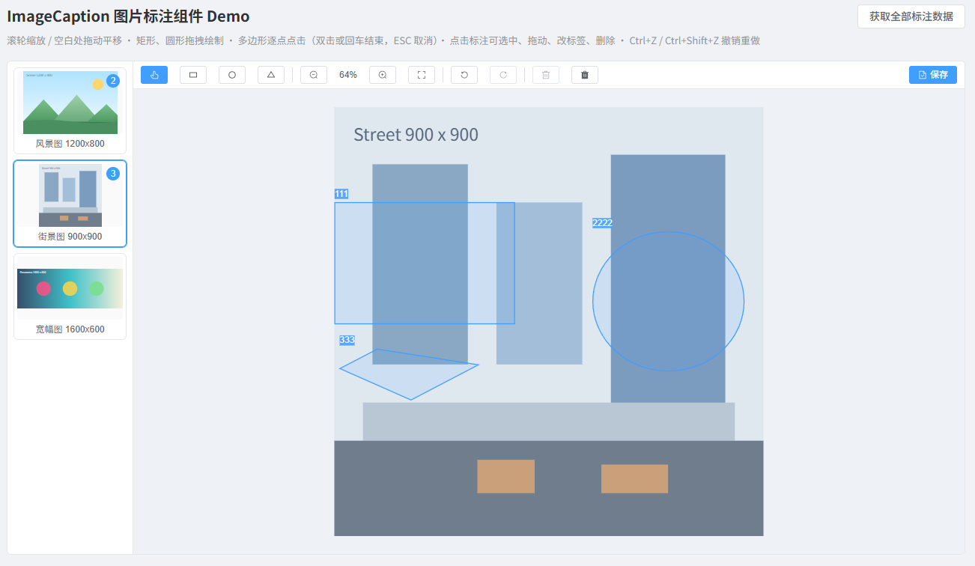The height and width of the screenshot is (566, 975).
Task: Click the ImageCaption 图片标注组件 Demo heading
Action: (129, 16)
